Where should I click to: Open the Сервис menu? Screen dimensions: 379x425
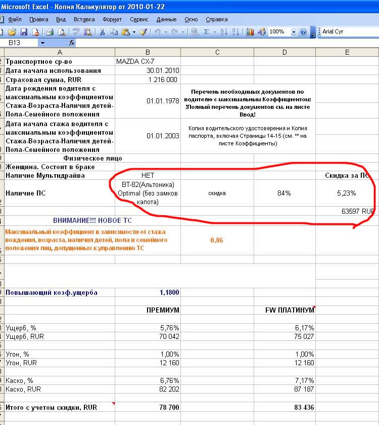(x=139, y=20)
